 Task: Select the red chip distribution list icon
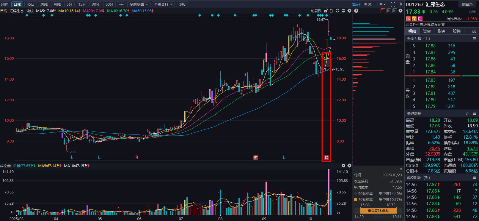(x=383, y=11)
